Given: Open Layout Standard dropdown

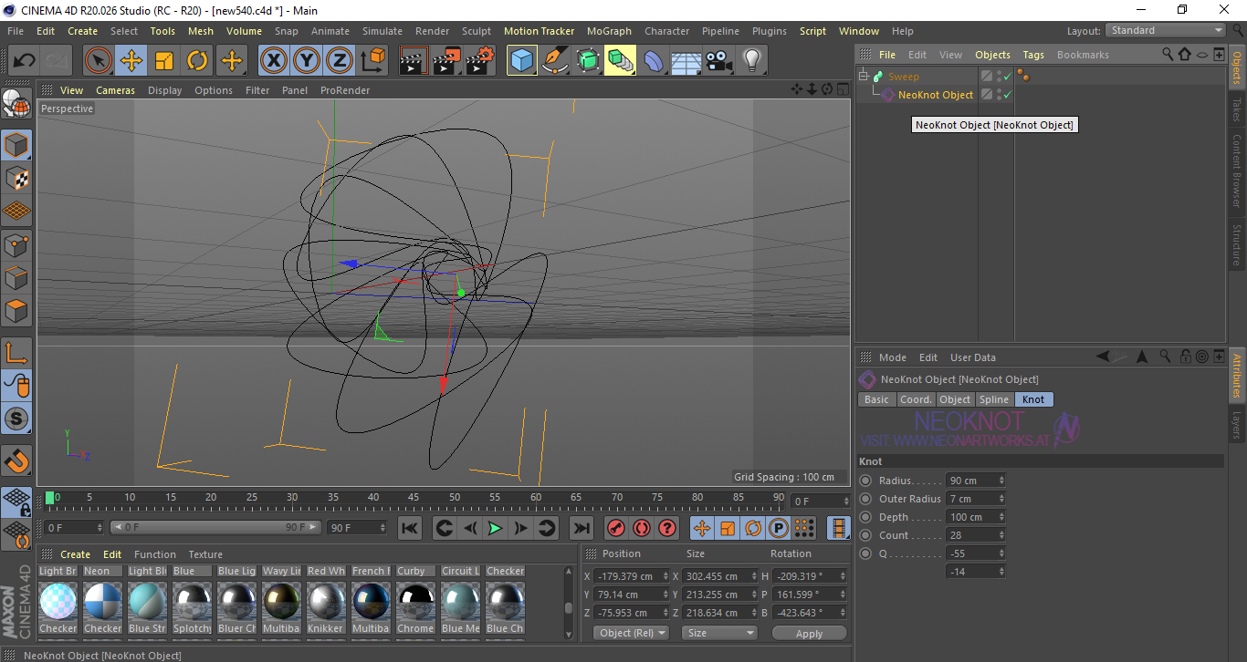Looking at the screenshot, I should coord(1165,31).
